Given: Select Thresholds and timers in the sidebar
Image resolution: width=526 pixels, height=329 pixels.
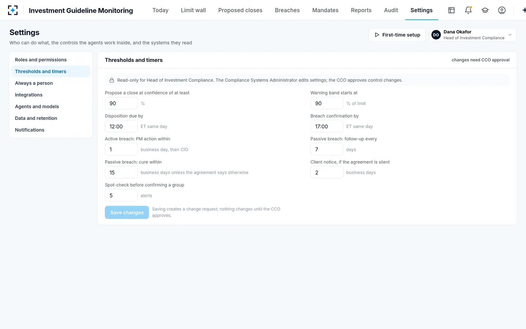Looking at the screenshot, I should coord(51,71).
